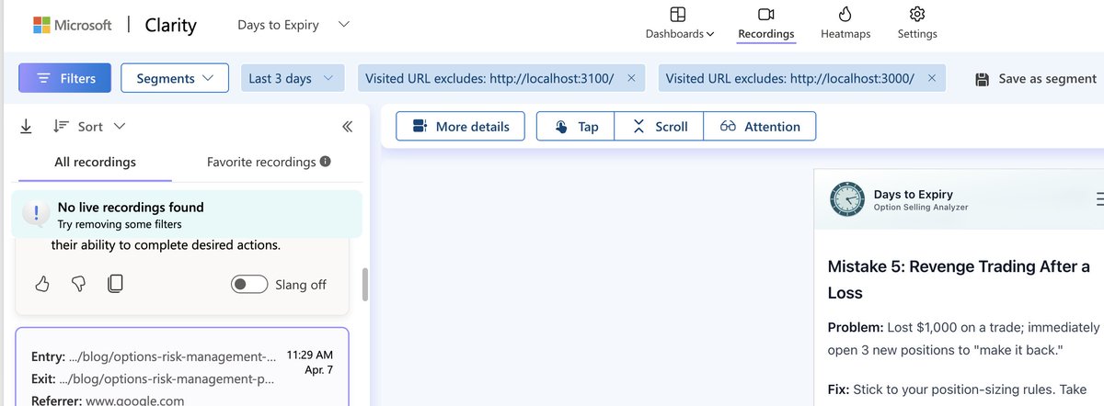Click the alert icon in live recordings notice

pyautogui.click(x=36, y=214)
